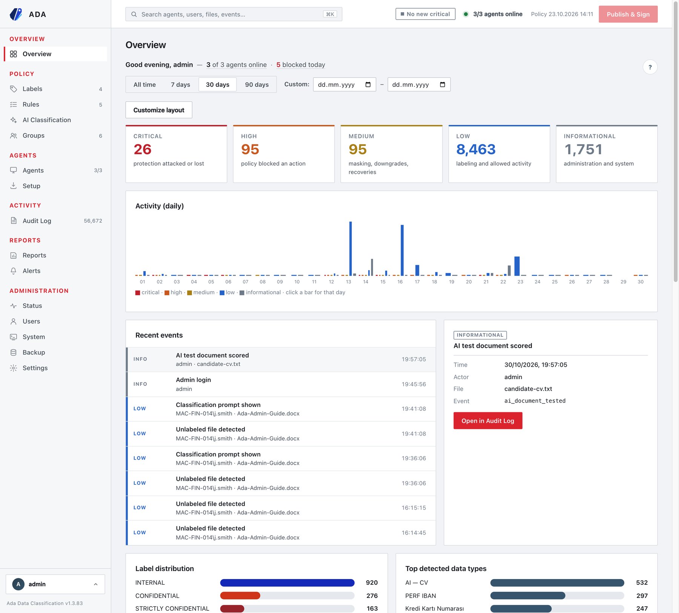This screenshot has height=613, width=679.
Task: Click the CONFIDENTIAL label distribution bar
Action: (287, 596)
